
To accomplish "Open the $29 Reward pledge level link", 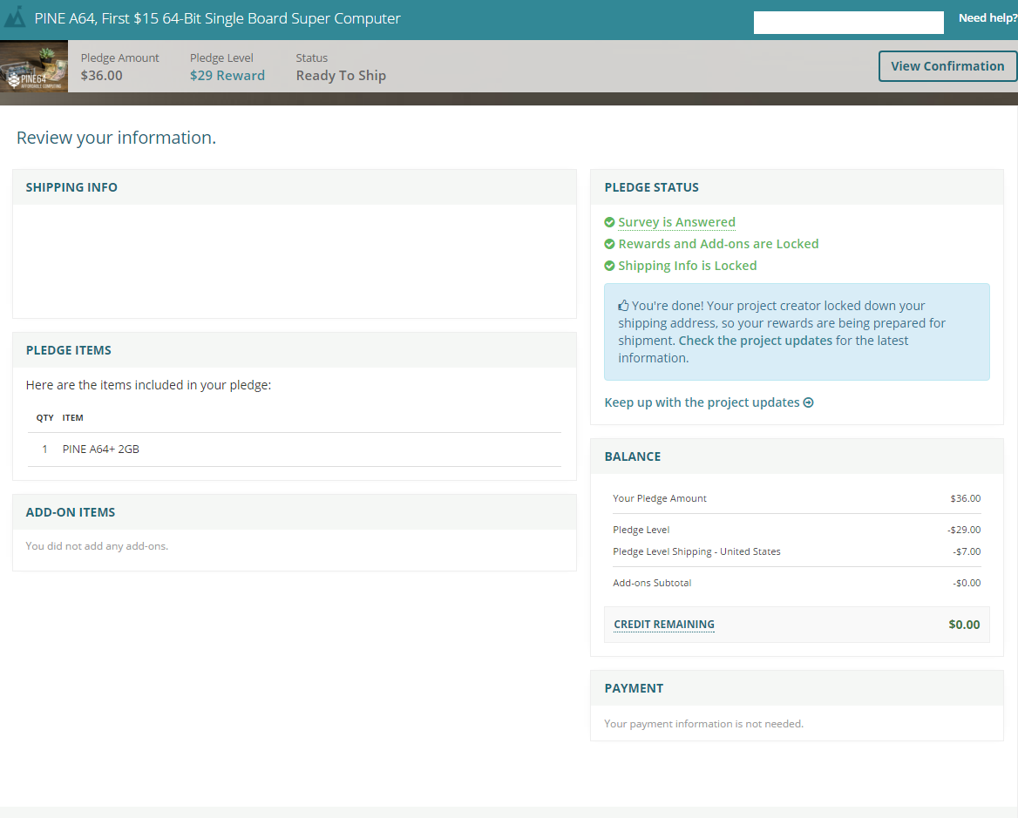I will click(x=227, y=76).
